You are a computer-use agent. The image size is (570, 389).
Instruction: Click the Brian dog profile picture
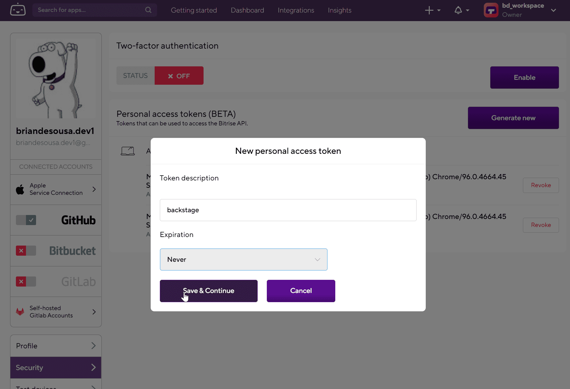click(56, 79)
